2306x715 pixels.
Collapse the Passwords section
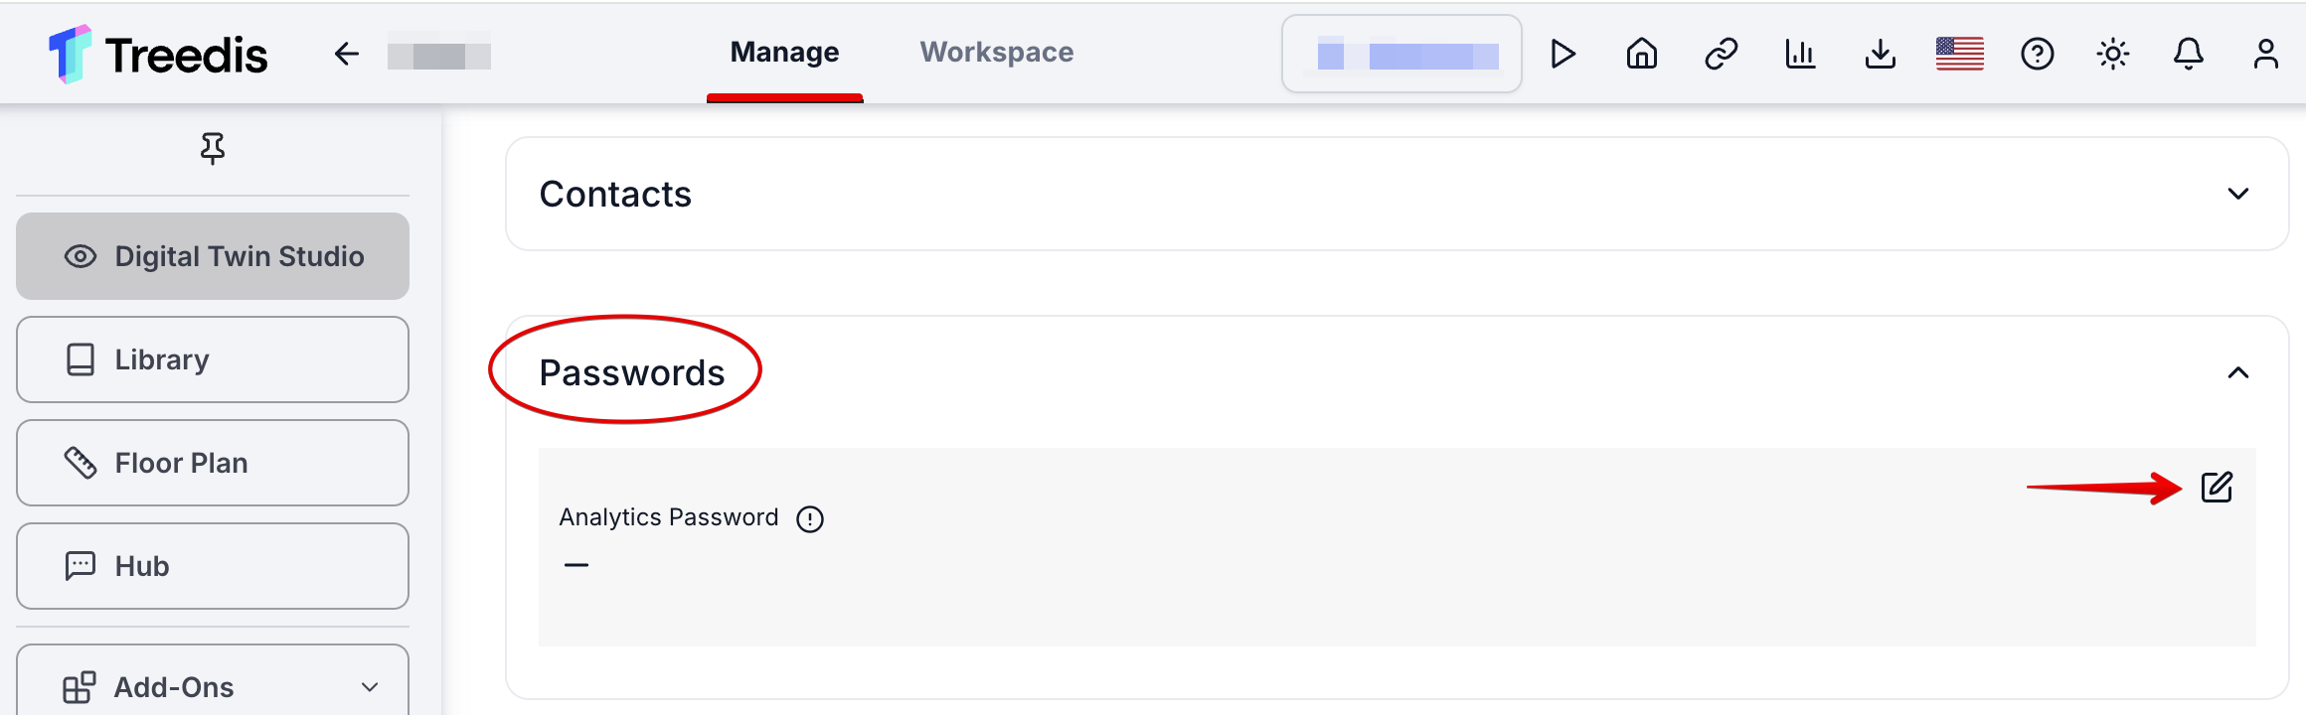click(x=2237, y=372)
